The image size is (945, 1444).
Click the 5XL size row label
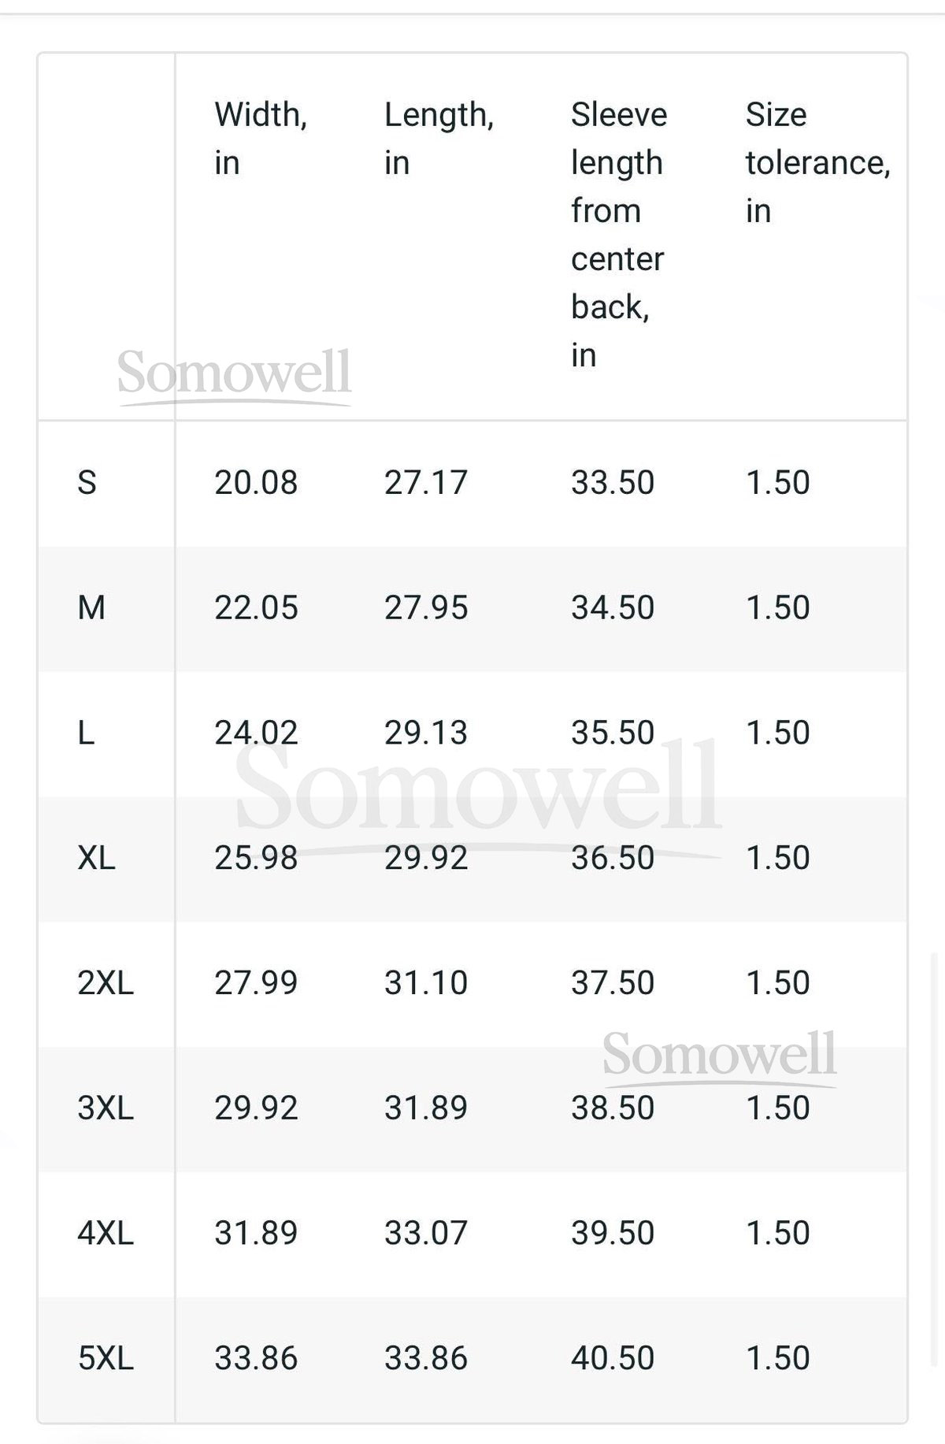click(106, 1358)
